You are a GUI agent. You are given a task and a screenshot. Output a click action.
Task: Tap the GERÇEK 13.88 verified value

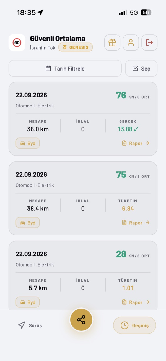pos(128,129)
